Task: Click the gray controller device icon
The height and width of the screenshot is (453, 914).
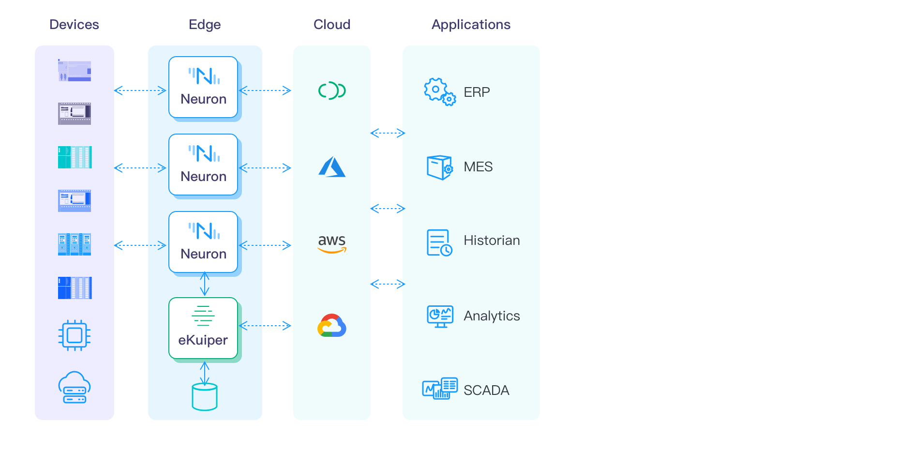Action: pos(75,113)
